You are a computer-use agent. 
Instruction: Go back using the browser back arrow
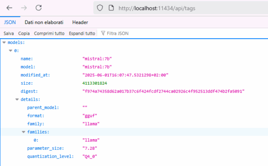pos(9,8)
